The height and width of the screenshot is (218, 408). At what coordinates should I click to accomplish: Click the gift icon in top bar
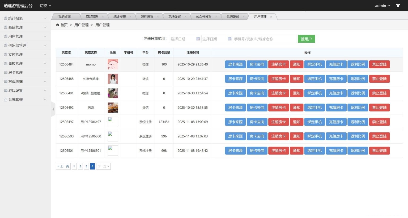click(x=398, y=5)
